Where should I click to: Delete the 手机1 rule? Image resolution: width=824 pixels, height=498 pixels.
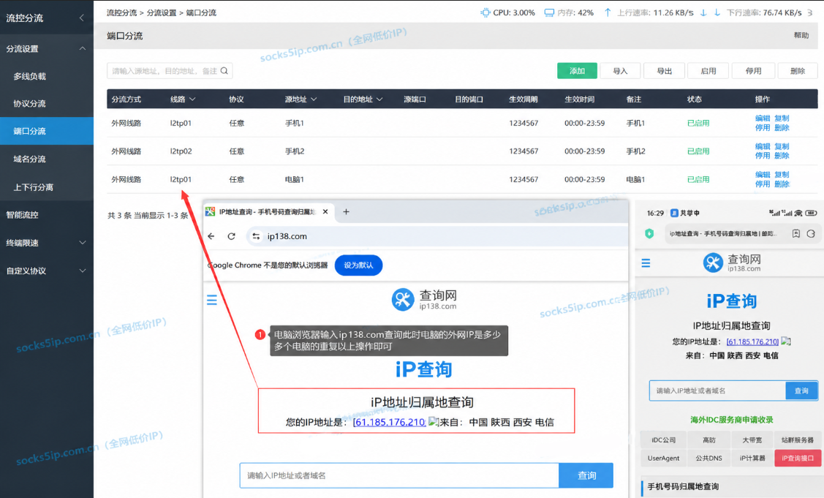click(x=782, y=128)
